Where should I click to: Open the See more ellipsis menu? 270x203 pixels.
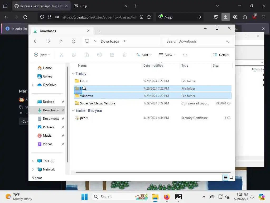coord(185,55)
